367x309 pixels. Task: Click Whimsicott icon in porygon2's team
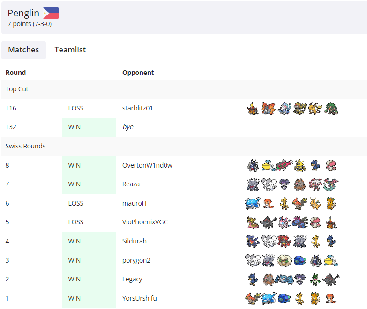click(x=284, y=260)
